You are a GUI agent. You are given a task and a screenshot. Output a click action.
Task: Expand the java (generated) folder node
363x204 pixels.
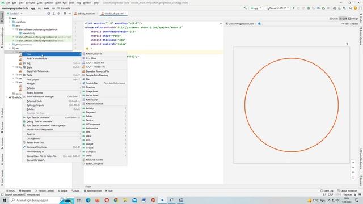(x=10, y=44)
